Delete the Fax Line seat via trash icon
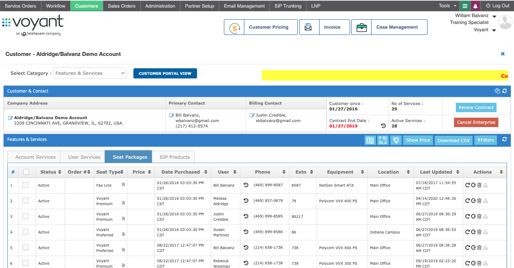The height and width of the screenshot is (268, 514). [479, 185]
